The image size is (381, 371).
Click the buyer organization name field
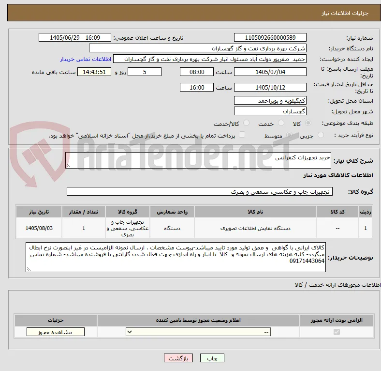pyautogui.click(x=198, y=48)
